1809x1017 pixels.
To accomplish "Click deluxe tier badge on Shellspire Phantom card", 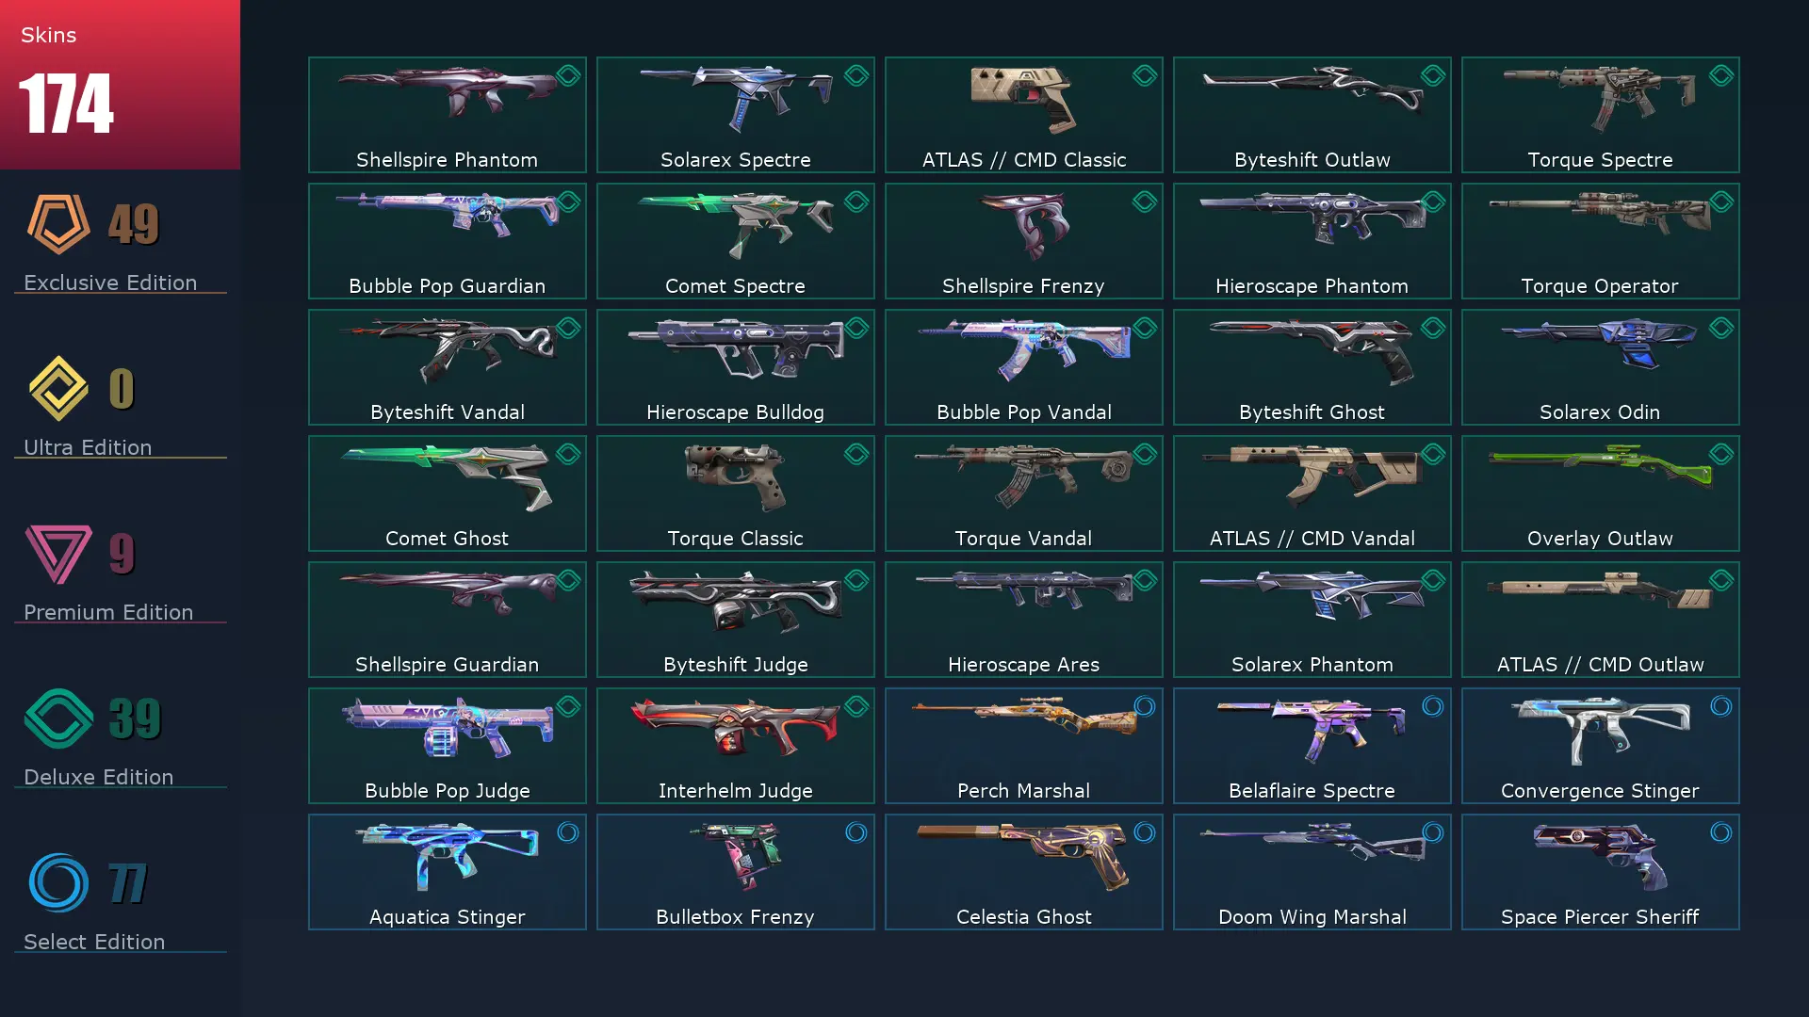I will (x=568, y=75).
